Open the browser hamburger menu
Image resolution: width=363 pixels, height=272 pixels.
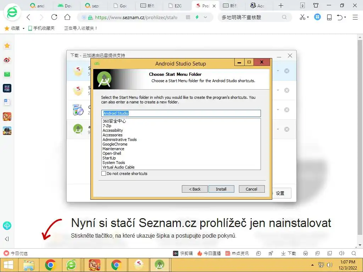point(355,17)
